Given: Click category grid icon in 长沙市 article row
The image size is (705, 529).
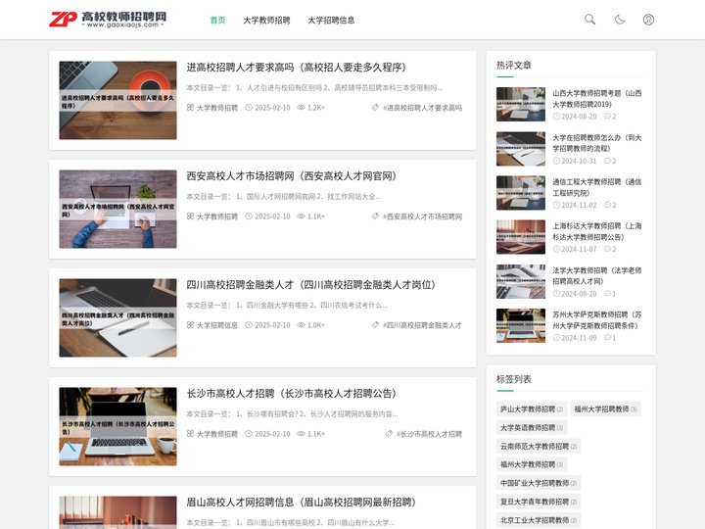Looking at the screenshot, I should pyautogui.click(x=190, y=434).
